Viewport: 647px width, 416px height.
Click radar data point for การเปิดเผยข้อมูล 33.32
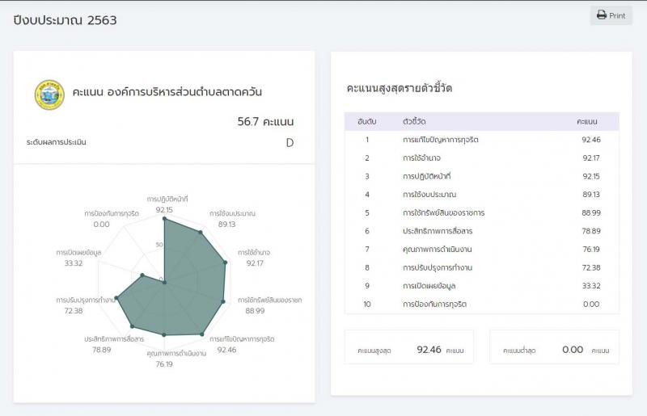tap(142, 275)
